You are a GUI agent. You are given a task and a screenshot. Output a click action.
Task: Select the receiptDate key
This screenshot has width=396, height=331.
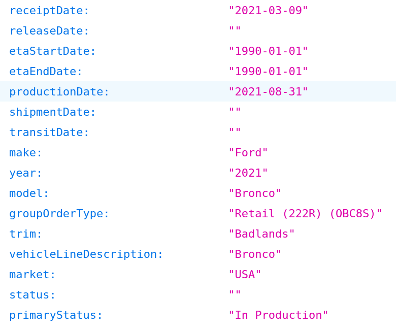(49, 11)
